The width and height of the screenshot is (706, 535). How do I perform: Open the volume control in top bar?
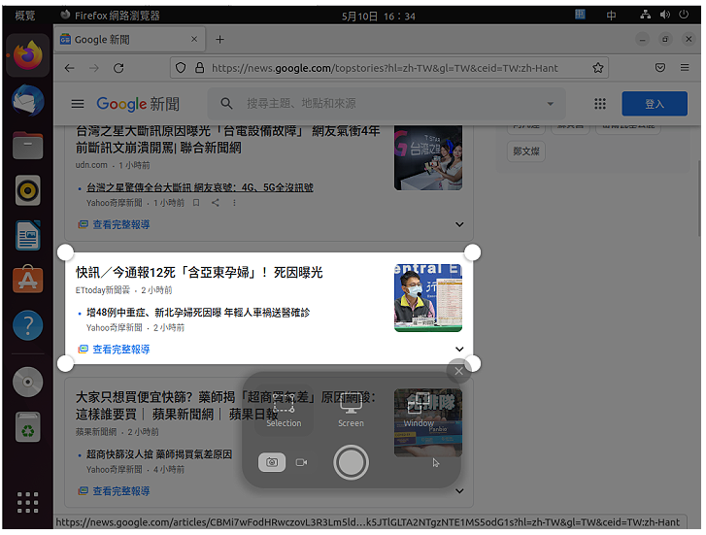[x=664, y=15]
